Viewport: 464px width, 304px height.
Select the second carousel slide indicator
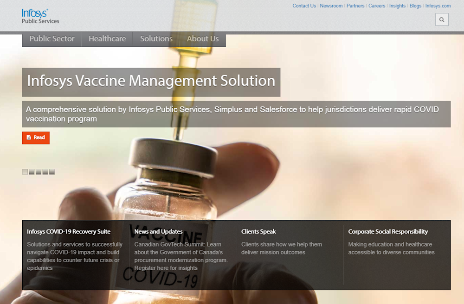pos(32,172)
